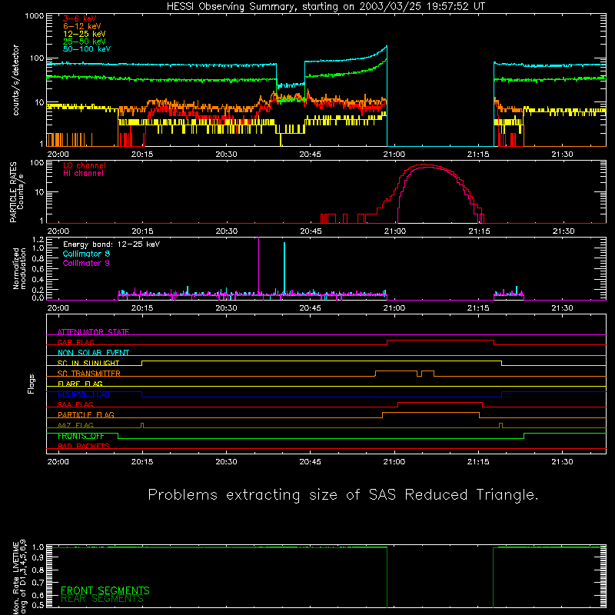
Task: Select the magenta Collimator 9 legend label
Action: (86, 263)
